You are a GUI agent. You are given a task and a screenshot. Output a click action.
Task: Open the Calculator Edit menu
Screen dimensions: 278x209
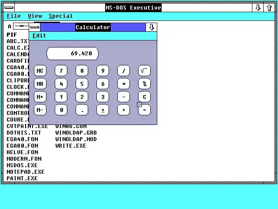[x=40, y=36]
